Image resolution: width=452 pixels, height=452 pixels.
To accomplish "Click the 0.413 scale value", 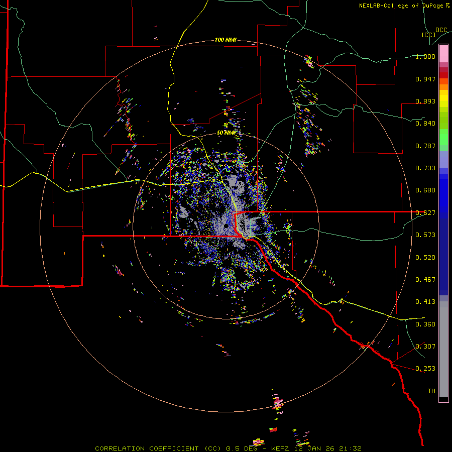I will pyautogui.click(x=425, y=302).
